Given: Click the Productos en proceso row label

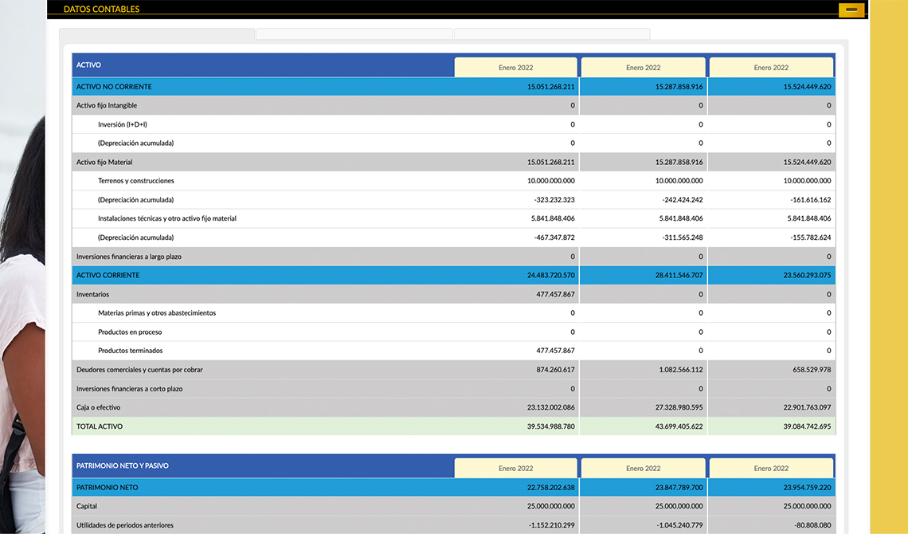Looking at the screenshot, I should (x=130, y=332).
